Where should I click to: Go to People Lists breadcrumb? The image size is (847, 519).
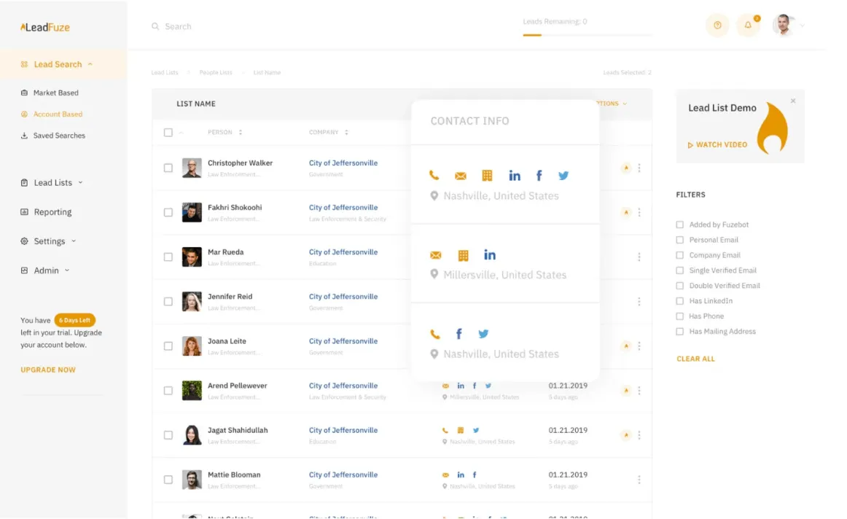[216, 72]
